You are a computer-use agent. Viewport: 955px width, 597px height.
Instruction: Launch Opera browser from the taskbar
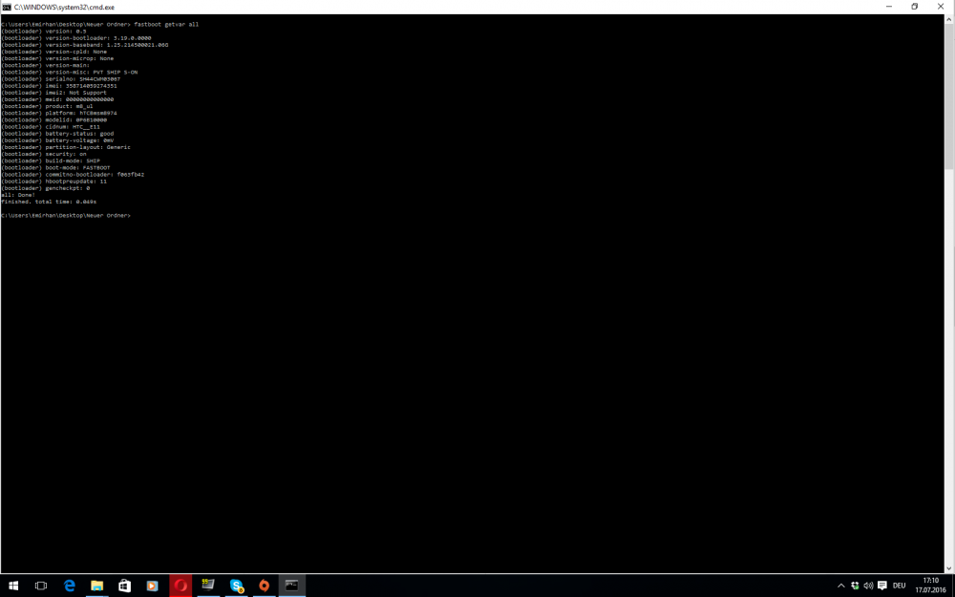180,585
